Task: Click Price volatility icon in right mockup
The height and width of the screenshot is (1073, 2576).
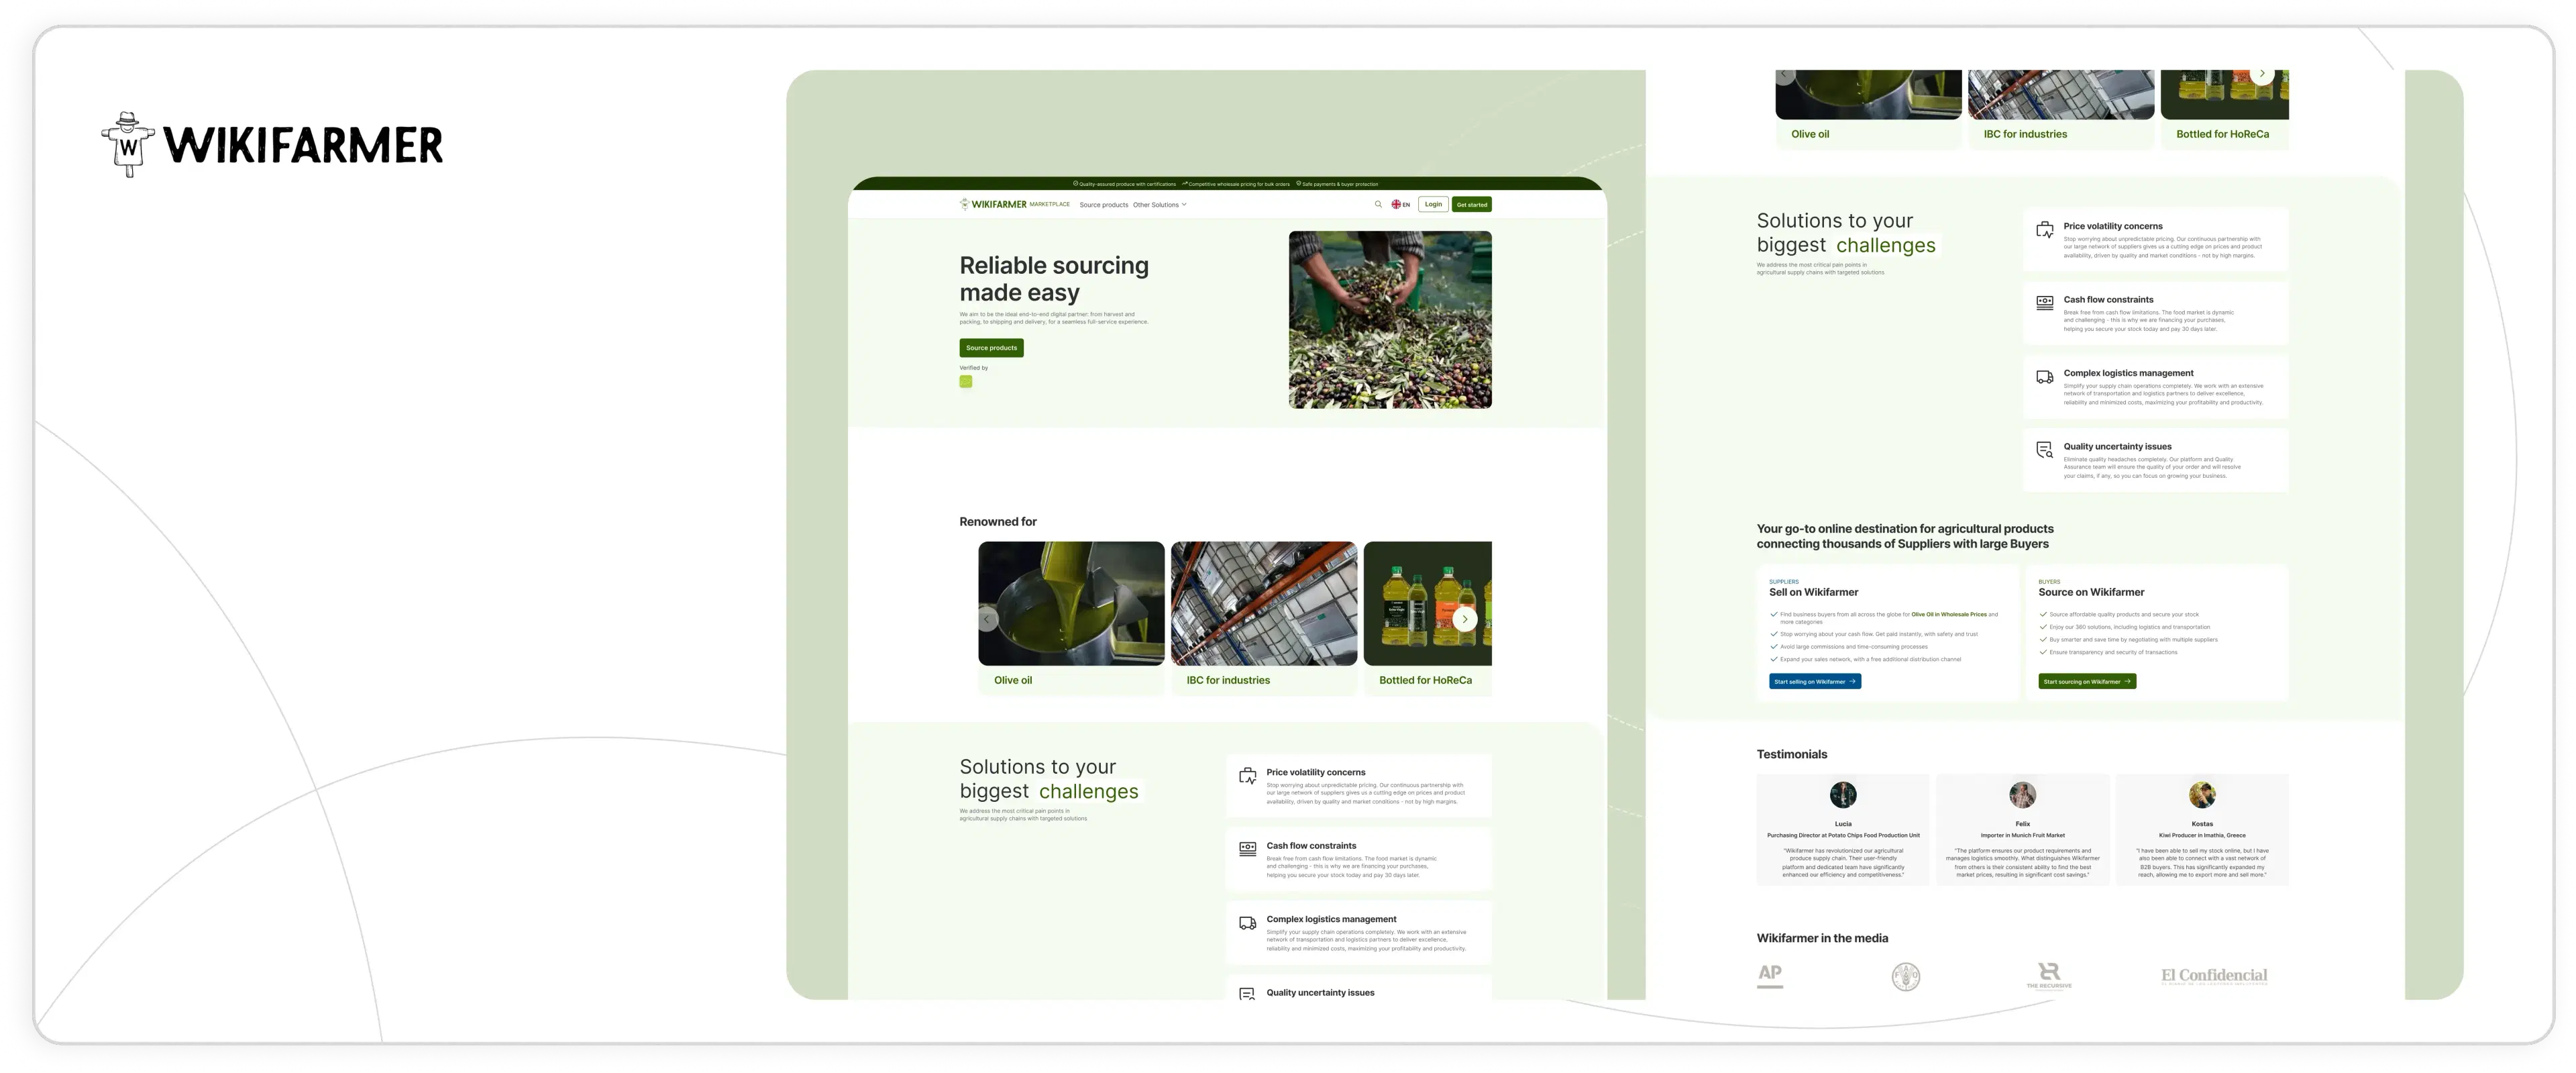Action: click(x=2045, y=230)
